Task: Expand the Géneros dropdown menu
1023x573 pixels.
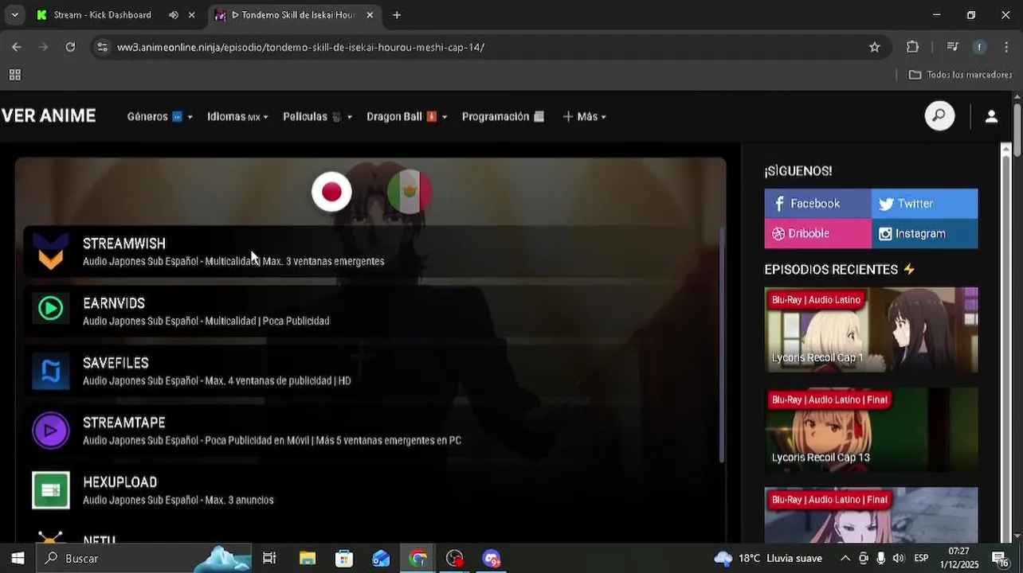Action: tap(159, 116)
